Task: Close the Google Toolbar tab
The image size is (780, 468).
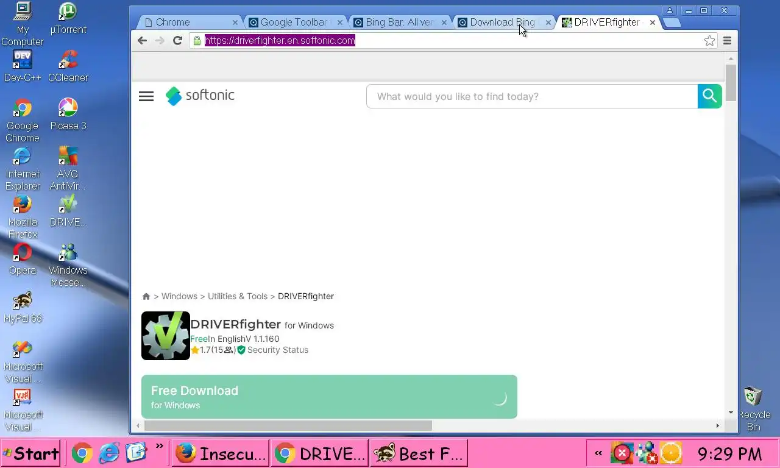Action: (339, 22)
